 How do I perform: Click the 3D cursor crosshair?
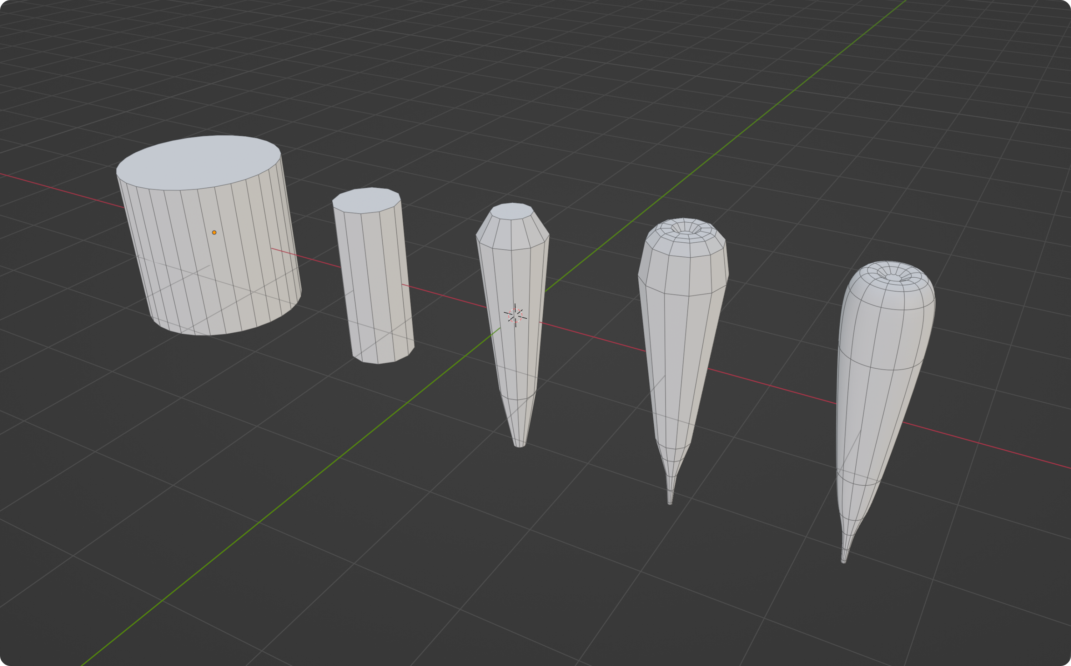tap(515, 316)
